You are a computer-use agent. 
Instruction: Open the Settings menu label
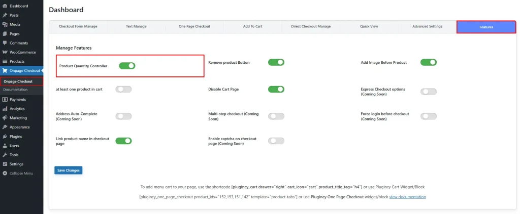tap(17, 164)
